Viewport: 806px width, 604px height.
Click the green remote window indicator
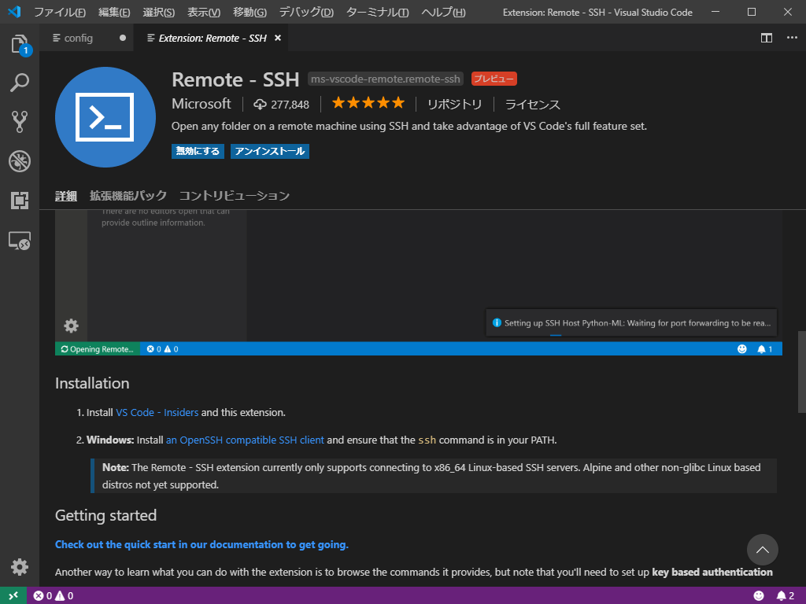click(x=13, y=595)
